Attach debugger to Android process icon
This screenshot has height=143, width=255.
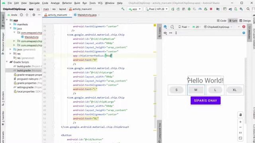206,9
